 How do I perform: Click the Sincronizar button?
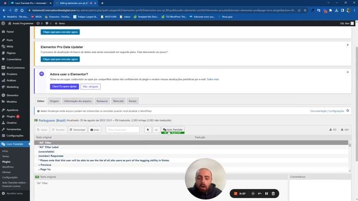77,130
